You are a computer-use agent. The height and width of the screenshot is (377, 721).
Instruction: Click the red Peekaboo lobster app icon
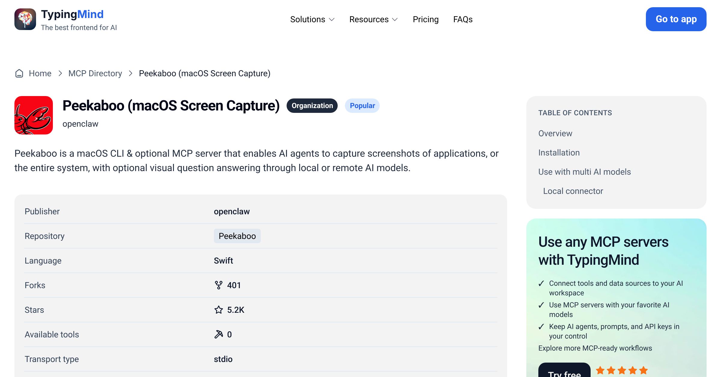[34, 115]
